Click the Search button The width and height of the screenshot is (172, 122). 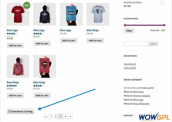point(153,44)
